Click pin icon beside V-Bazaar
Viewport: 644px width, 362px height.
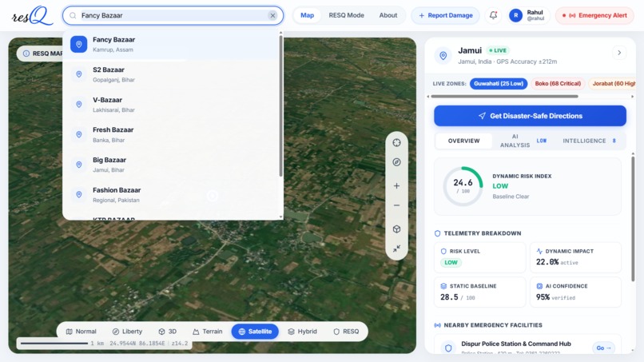79,105
